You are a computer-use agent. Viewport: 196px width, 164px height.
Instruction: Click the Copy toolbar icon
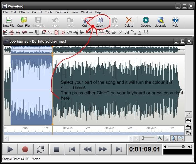[x=99, y=20]
